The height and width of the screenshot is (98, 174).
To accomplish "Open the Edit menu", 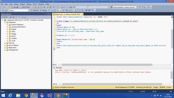I will pyautogui.click(x=6, y=4).
